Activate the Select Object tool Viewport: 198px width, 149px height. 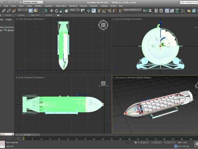click(31, 11)
